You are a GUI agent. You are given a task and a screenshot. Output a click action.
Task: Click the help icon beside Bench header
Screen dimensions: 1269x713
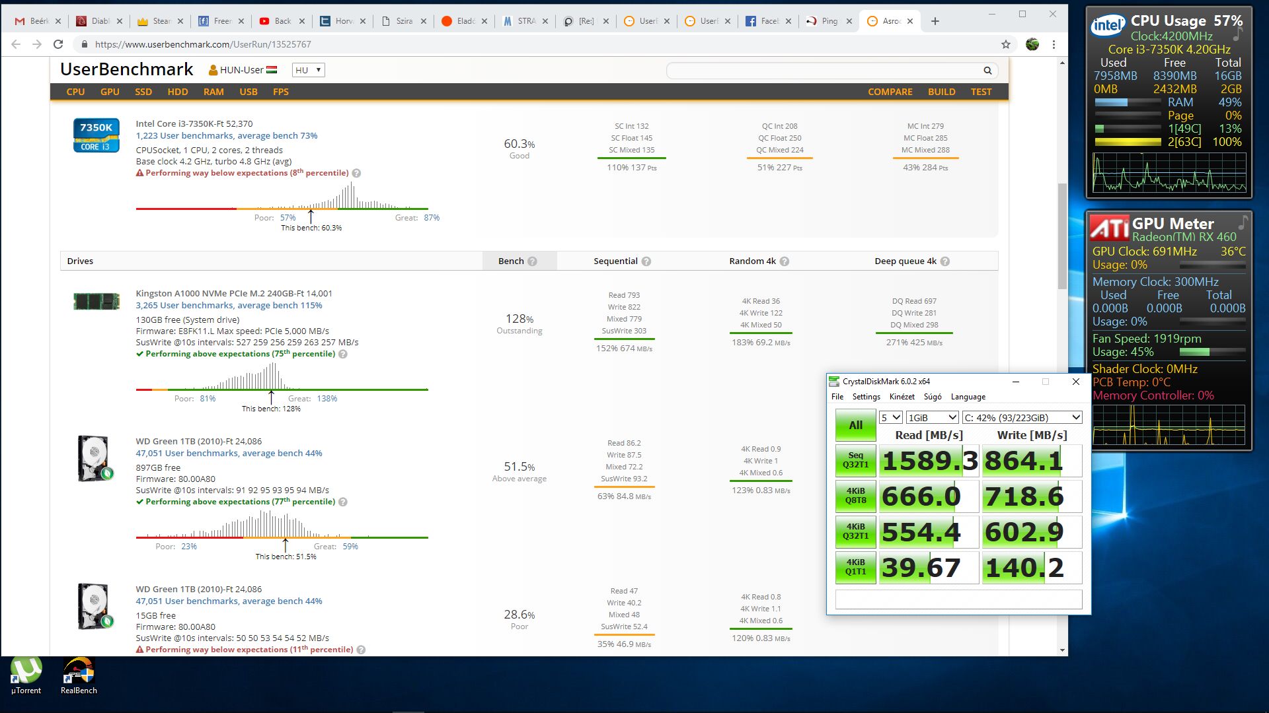(533, 261)
